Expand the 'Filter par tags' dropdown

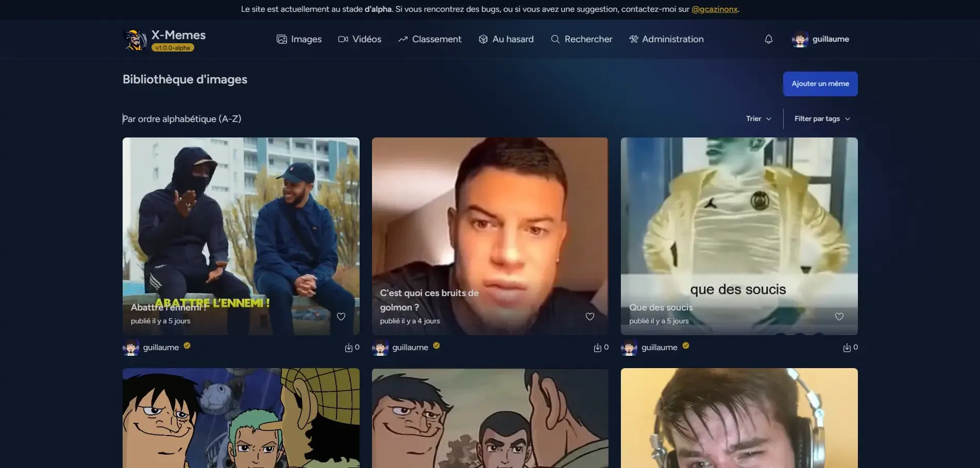(x=822, y=118)
